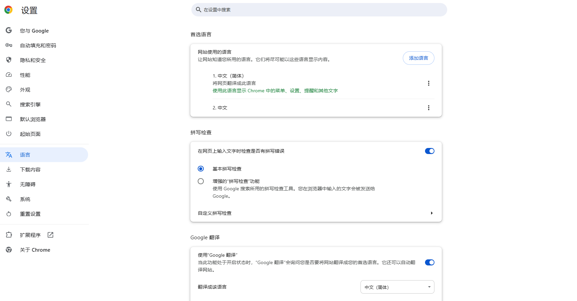
Task: Click the 首选语言 heading
Action: [x=201, y=34]
